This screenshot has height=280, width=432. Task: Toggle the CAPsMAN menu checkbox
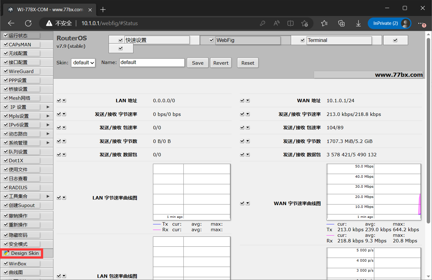click(x=6, y=44)
